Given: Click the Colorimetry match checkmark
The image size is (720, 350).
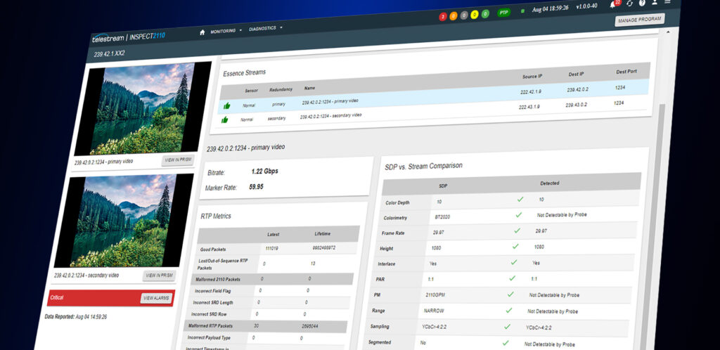Looking at the screenshot, I should 519,214.
